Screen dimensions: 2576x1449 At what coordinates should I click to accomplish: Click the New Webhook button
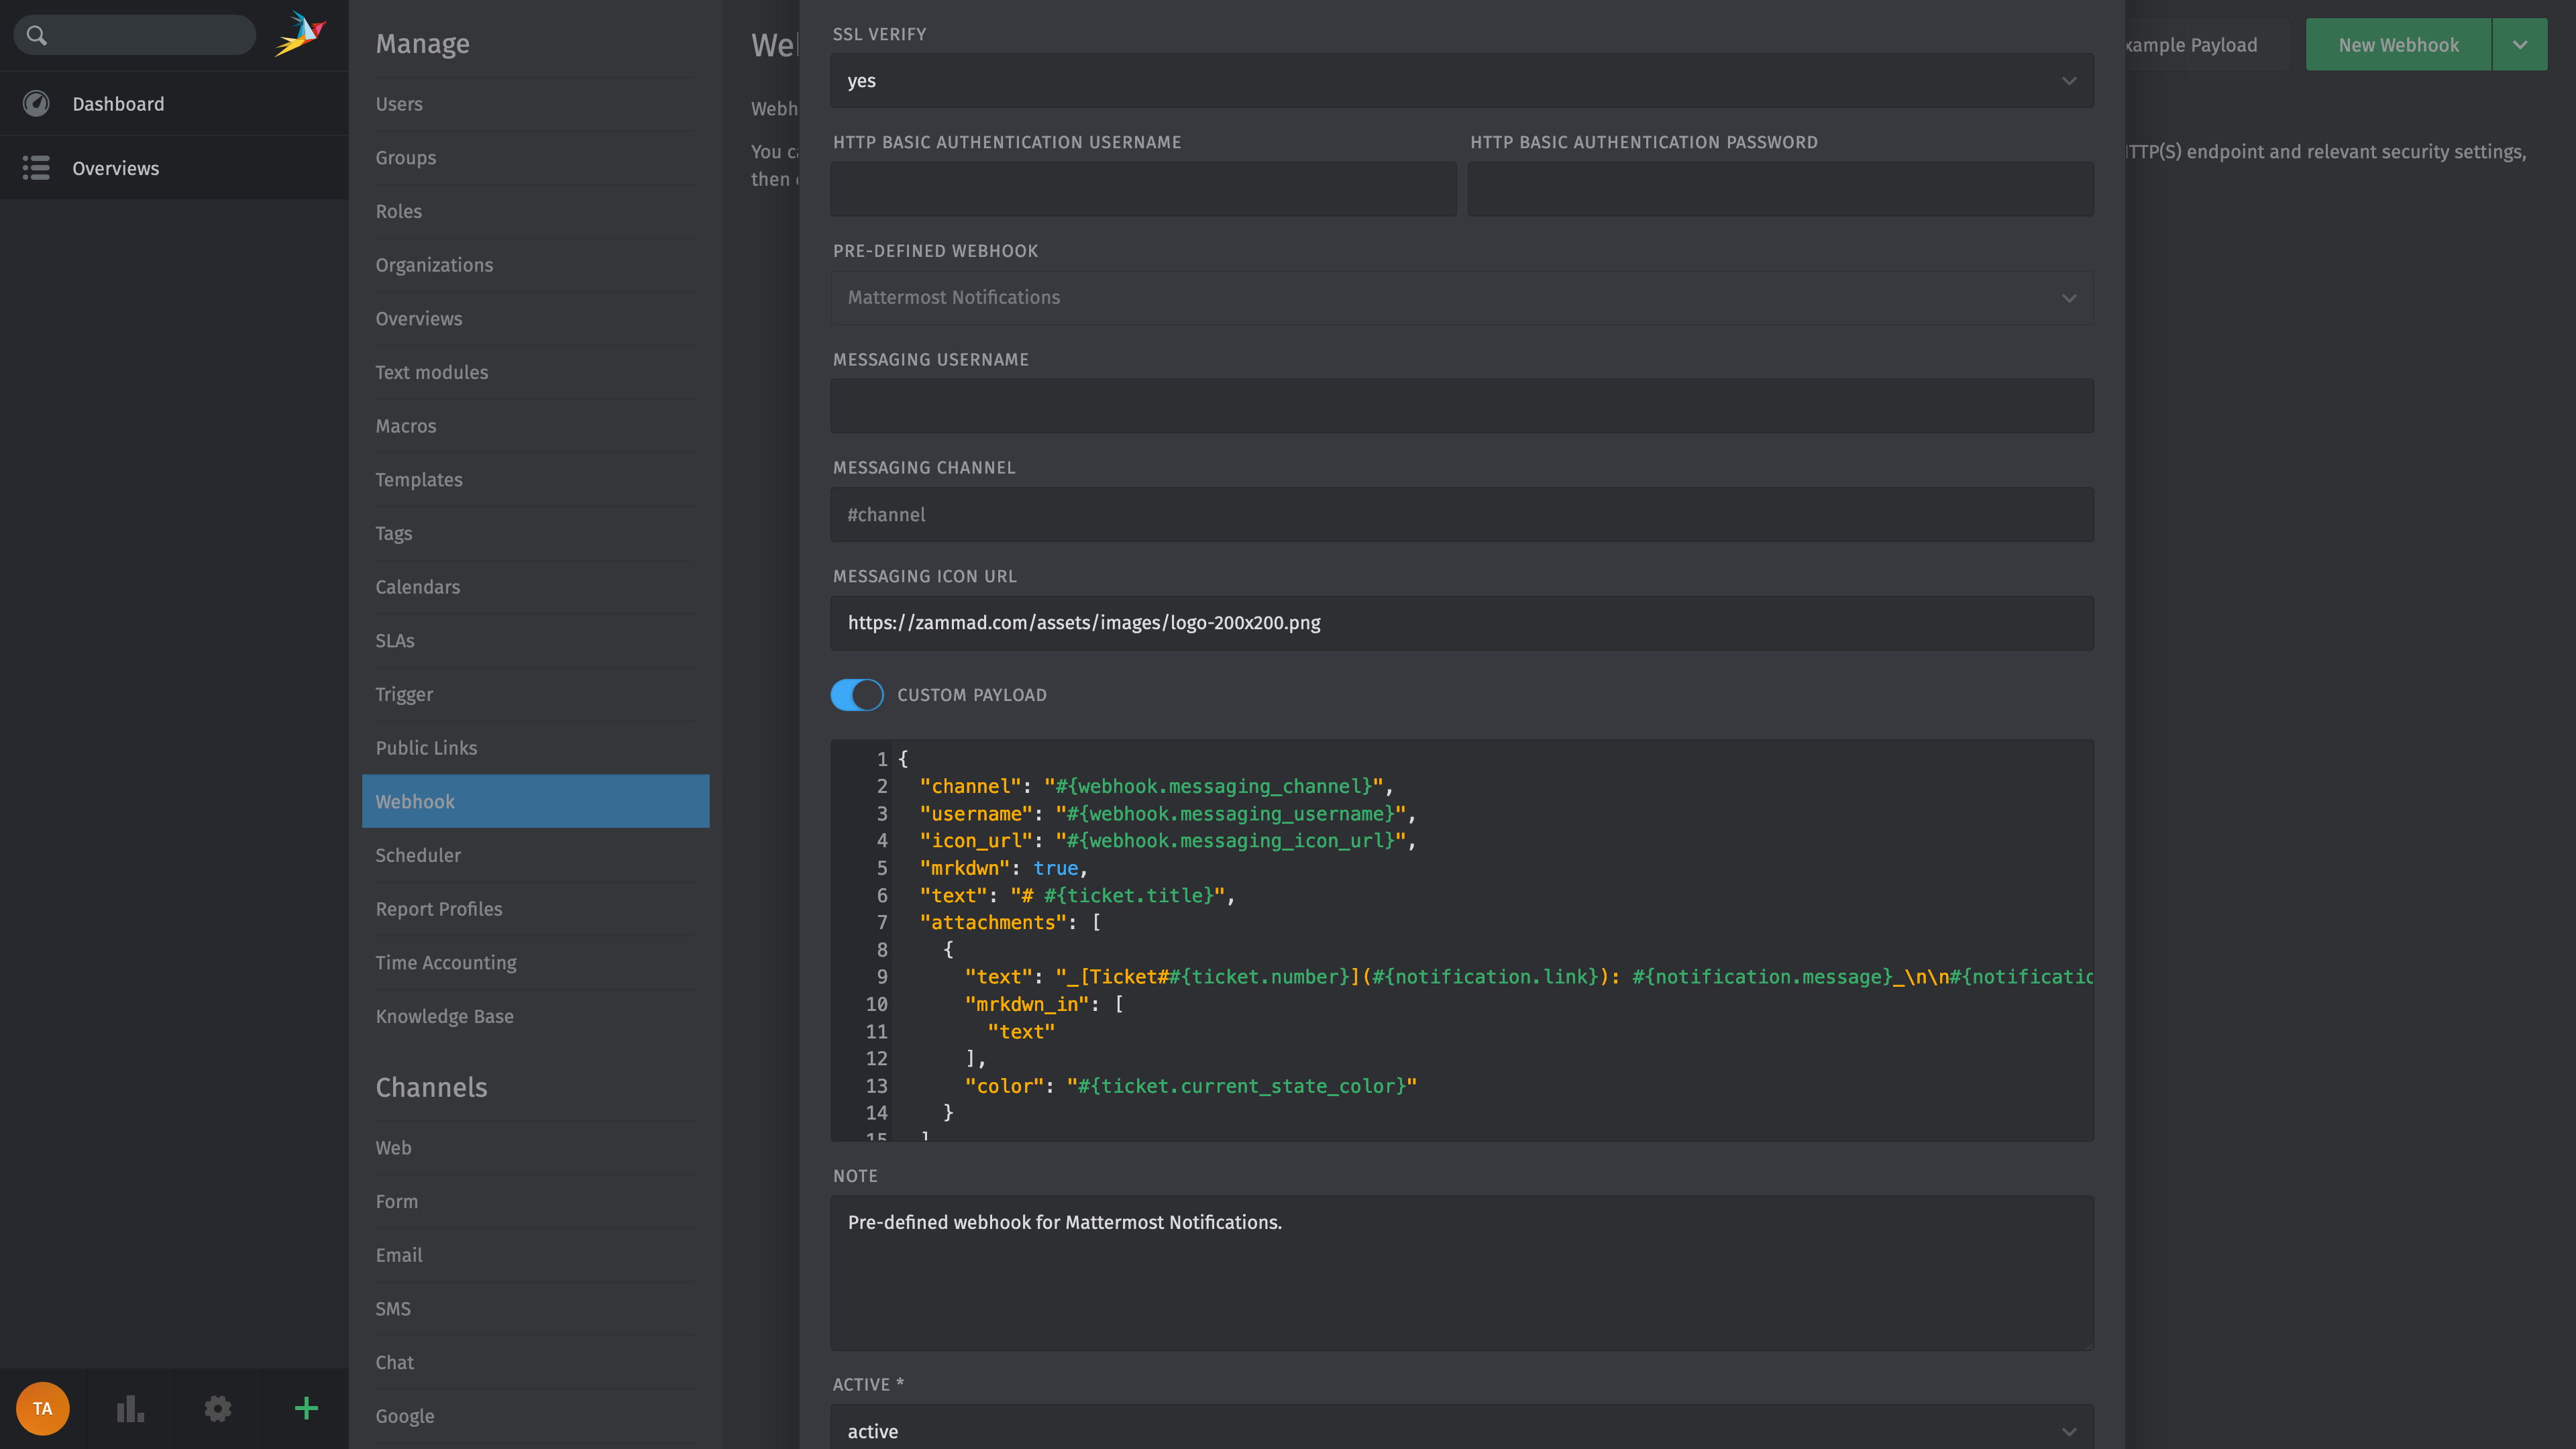tap(2398, 44)
